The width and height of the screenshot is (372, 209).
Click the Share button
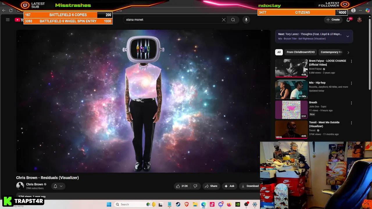tap(211, 186)
